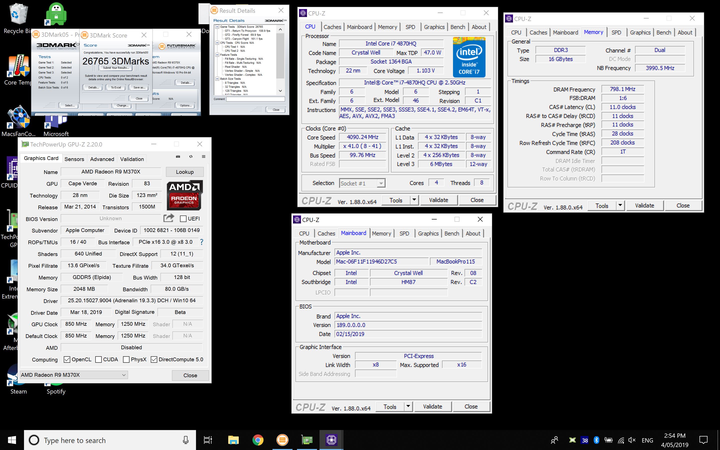Open the People icon in the tray
720x450 pixels.
coord(554,440)
